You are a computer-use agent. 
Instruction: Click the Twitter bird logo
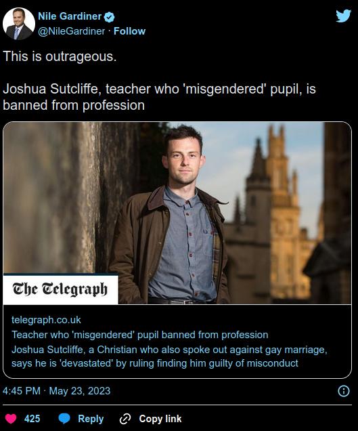tap(343, 16)
